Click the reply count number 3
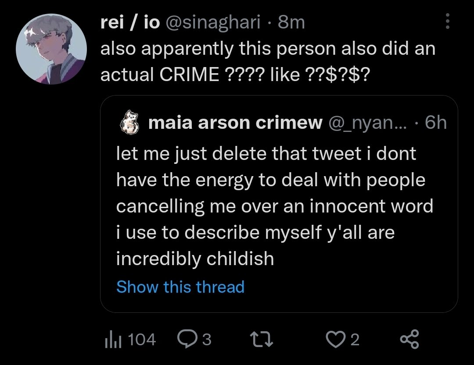Viewport: 474px width, 365px height. click(x=207, y=340)
